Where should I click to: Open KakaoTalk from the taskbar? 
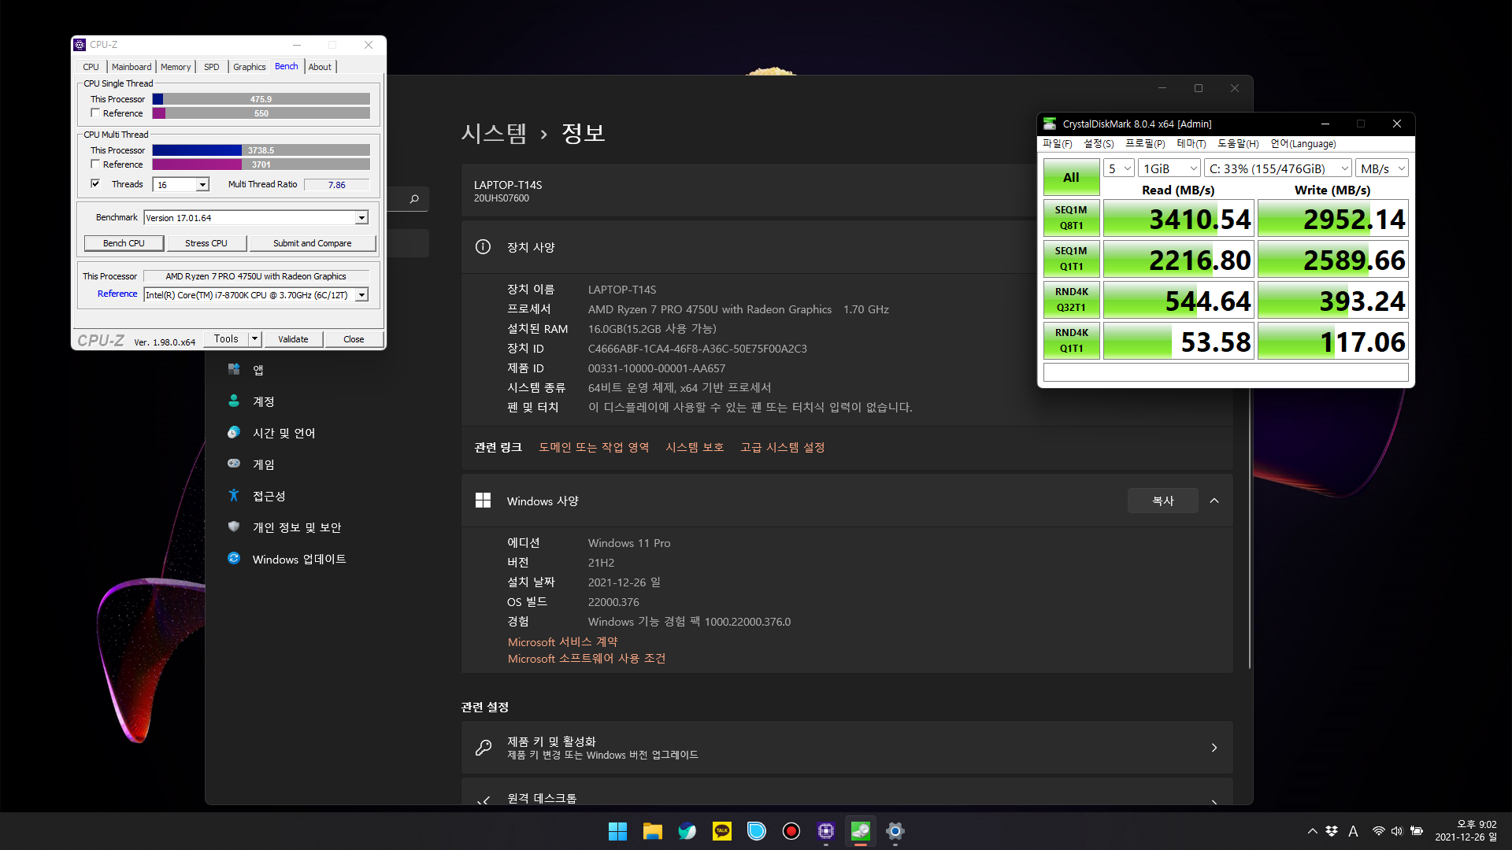pos(722,831)
